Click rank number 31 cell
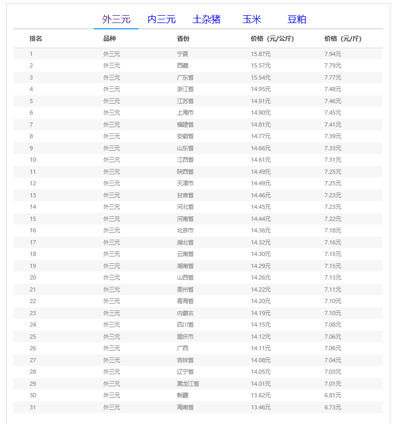The width and height of the screenshot is (401, 424). (32, 407)
